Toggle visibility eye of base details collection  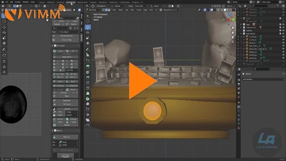(x=283, y=34)
